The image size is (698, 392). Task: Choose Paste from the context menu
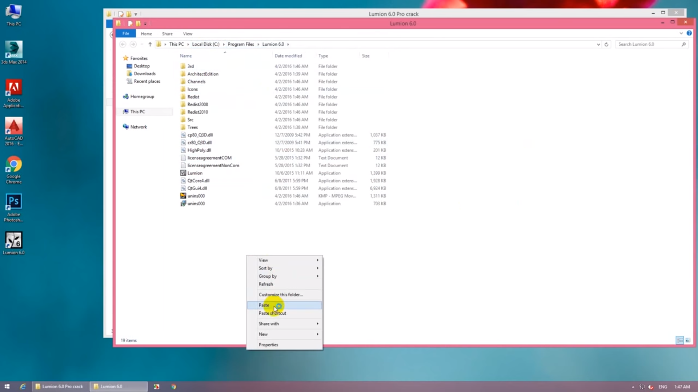pyautogui.click(x=264, y=305)
